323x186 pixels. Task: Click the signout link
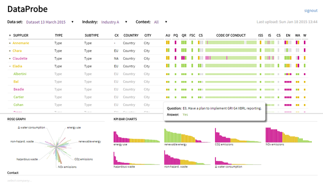pyautogui.click(x=311, y=11)
